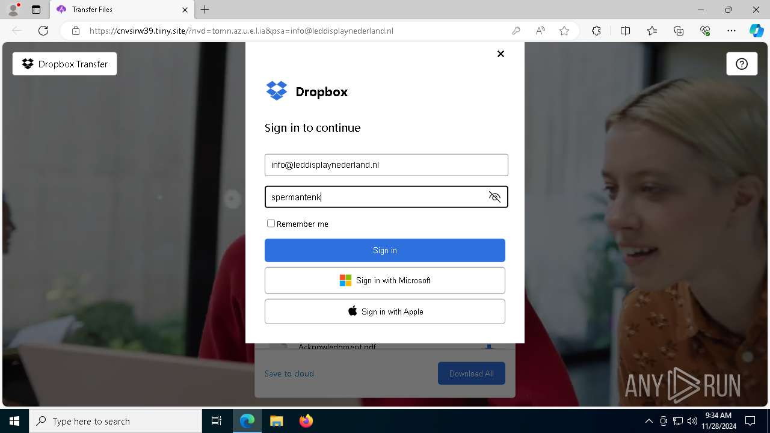
Task: Open the browser profile icon
Action: [x=13, y=10]
